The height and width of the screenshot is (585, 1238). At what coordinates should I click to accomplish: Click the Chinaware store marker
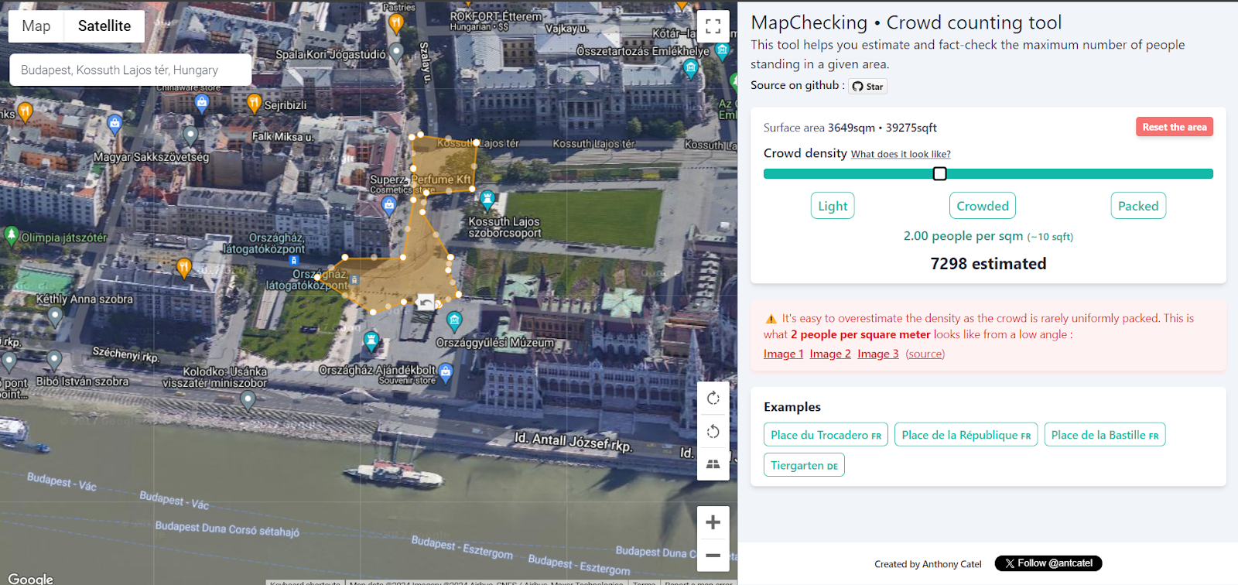(202, 103)
